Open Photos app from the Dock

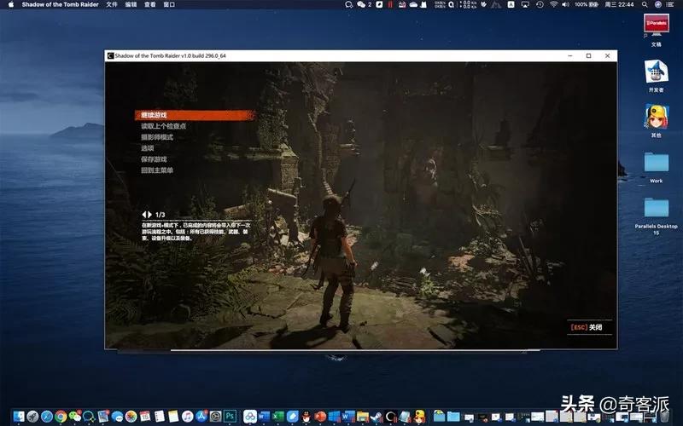[x=131, y=417]
